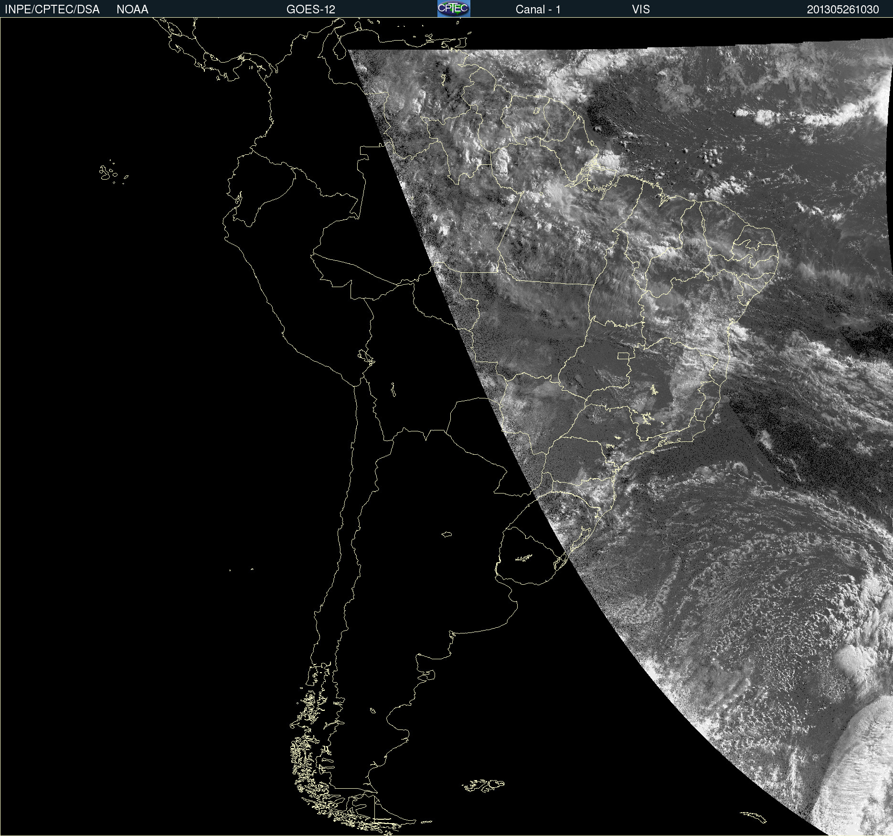Click the INPE/CPTEC/DSA header text
Viewport: 893px width, 836px height.
tap(52, 10)
